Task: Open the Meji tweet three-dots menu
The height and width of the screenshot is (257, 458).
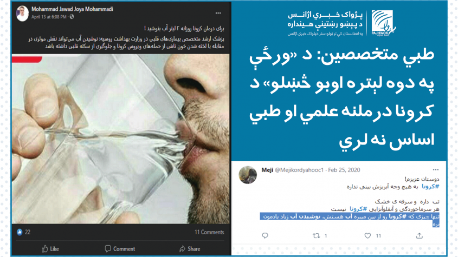Action: click(436, 170)
